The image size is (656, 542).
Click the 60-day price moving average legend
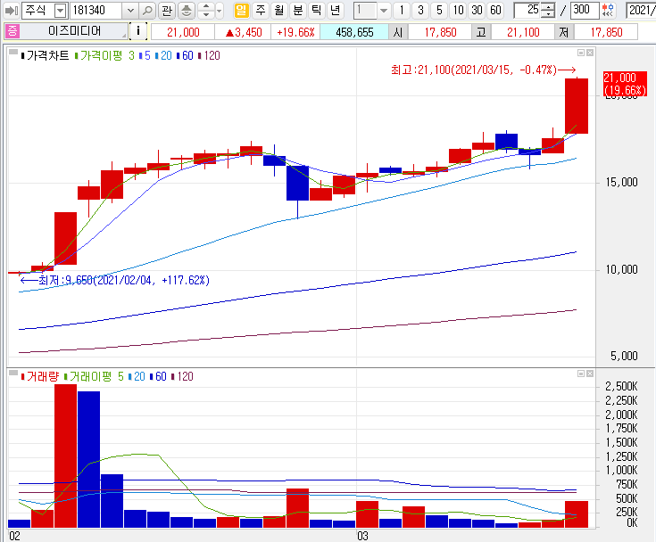point(185,55)
